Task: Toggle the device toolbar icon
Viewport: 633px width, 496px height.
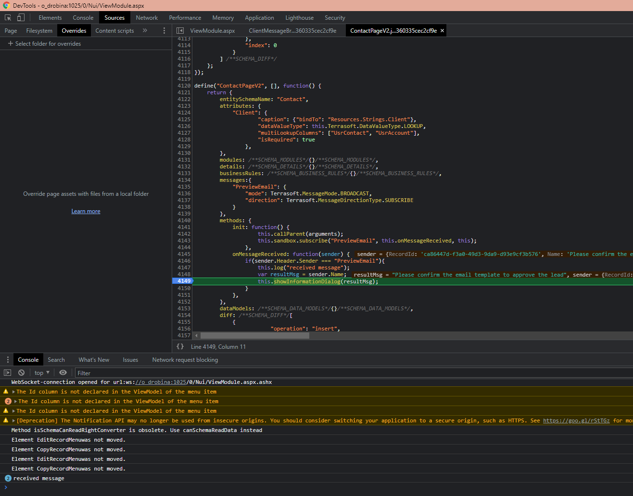Action: tap(21, 18)
